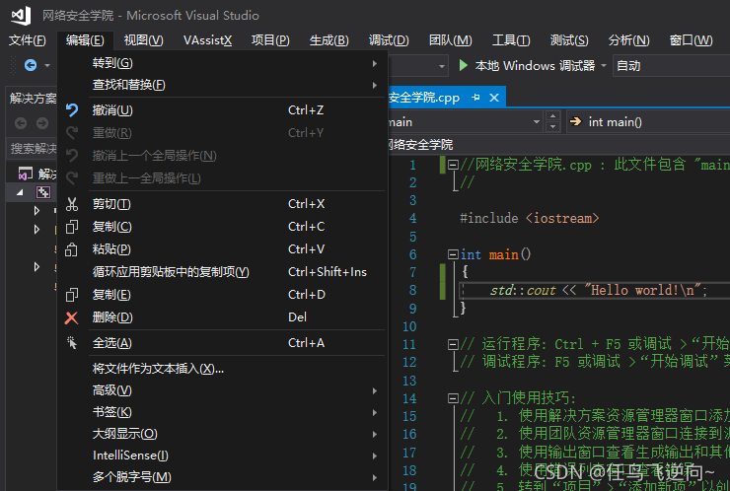Image resolution: width=730 pixels, height=491 pixels.
Task: Collapse the comment block on line 1
Action: (453, 165)
